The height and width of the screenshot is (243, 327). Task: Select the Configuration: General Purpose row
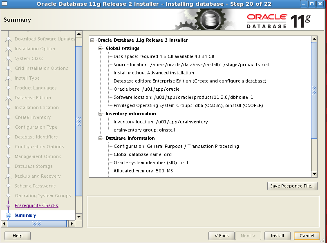[176, 146]
